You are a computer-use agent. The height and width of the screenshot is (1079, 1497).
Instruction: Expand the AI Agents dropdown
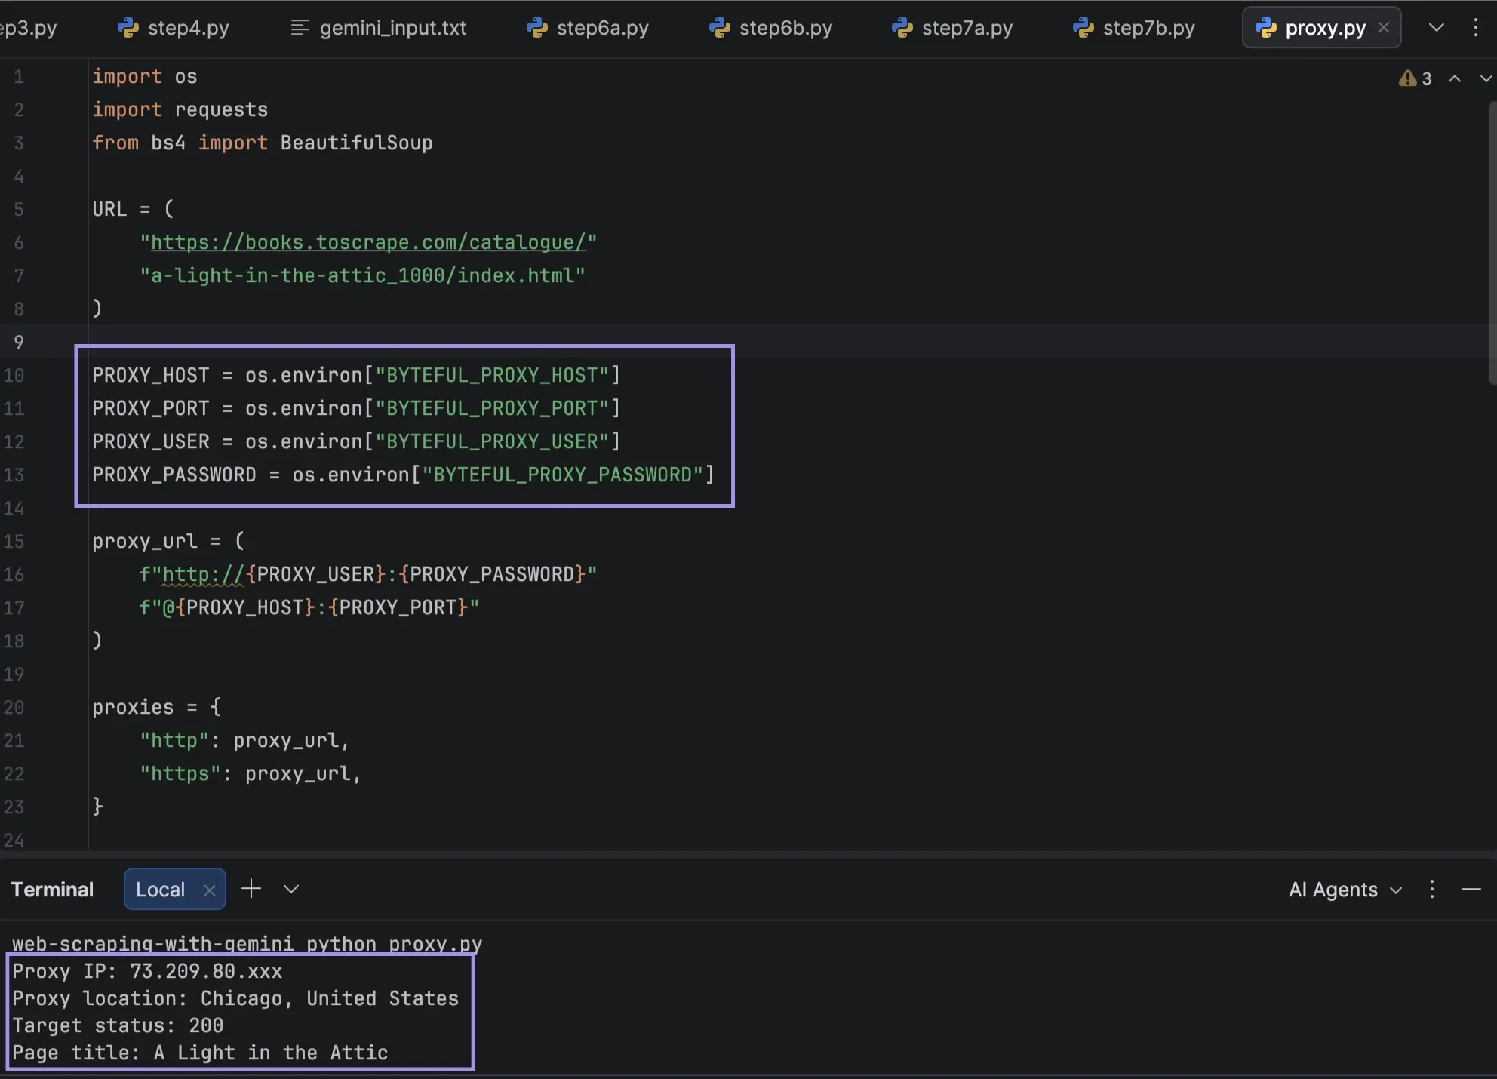[x=1345, y=890]
